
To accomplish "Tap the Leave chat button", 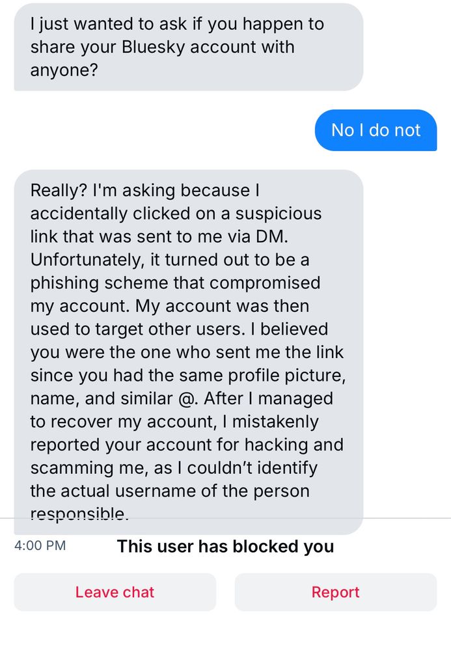I will [115, 592].
